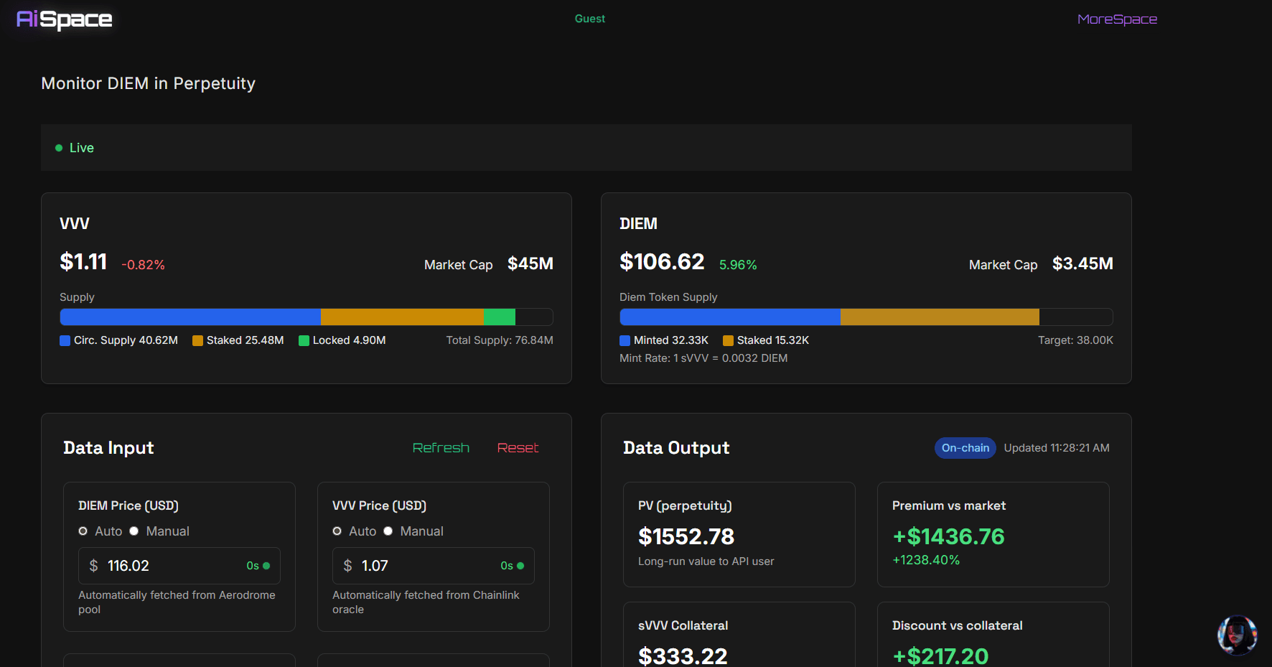
Task: Click the orange Staked 15.32K legend square
Action: coord(728,340)
